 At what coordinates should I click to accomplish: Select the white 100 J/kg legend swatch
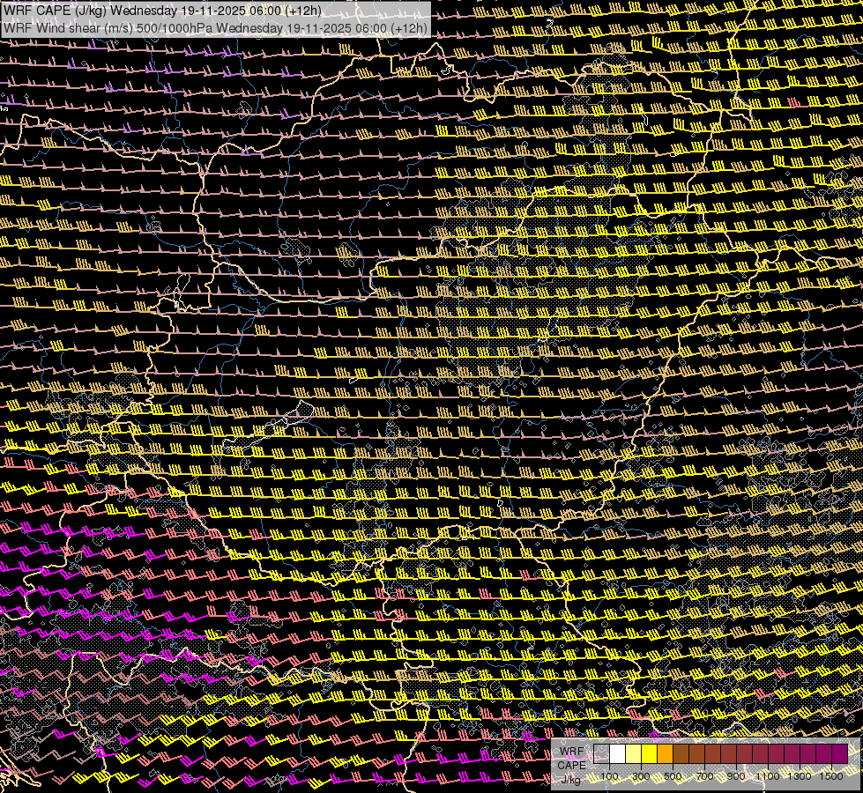click(618, 754)
